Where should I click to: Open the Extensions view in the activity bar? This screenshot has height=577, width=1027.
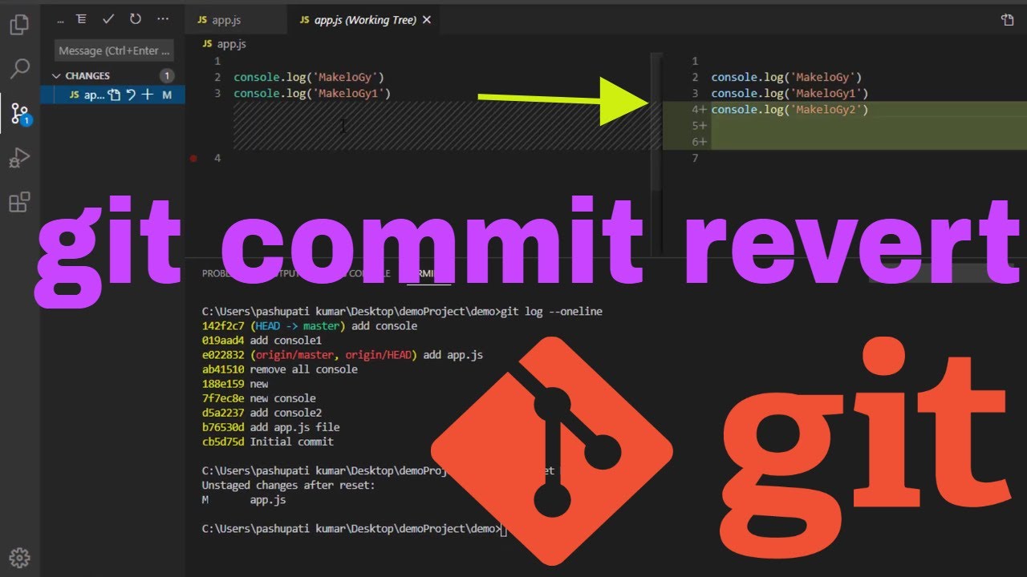click(x=19, y=202)
